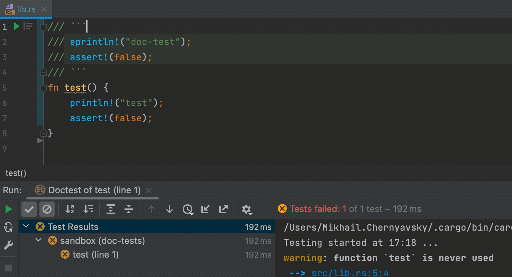This screenshot has width=512, height=277.
Task: Close the Doctest of test run tab
Action: pyautogui.click(x=149, y=190)
